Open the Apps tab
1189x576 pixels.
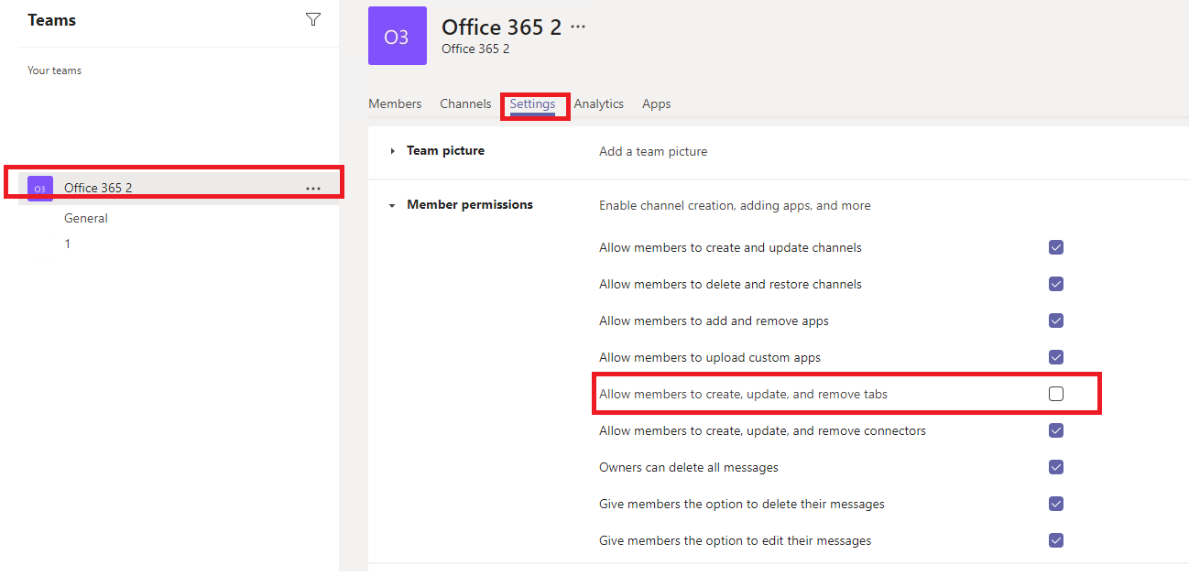pos(657,103)
